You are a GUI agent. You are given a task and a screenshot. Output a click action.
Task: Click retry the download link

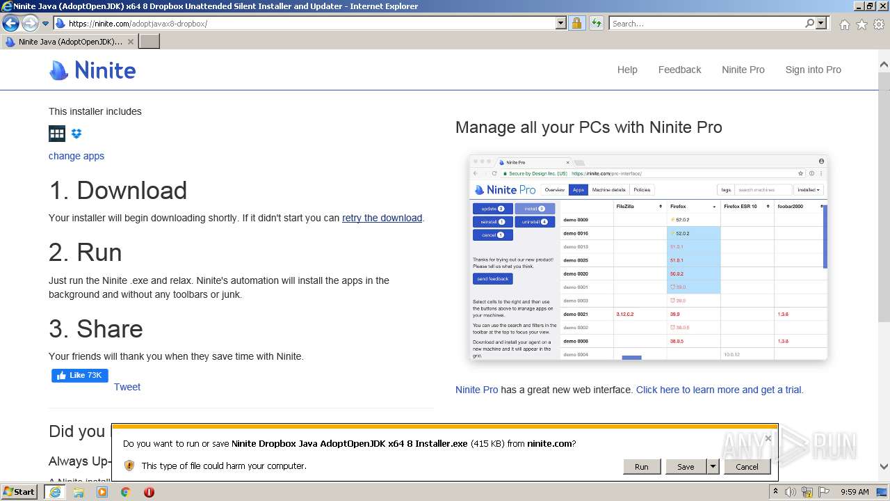tap(382, 218)
